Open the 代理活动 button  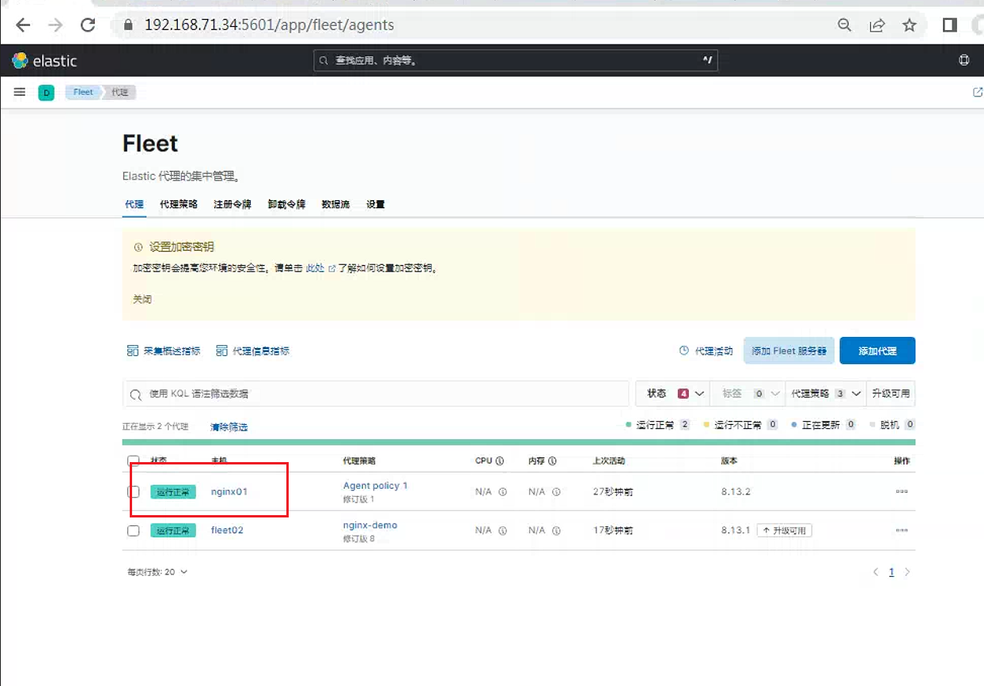point(706,351)
